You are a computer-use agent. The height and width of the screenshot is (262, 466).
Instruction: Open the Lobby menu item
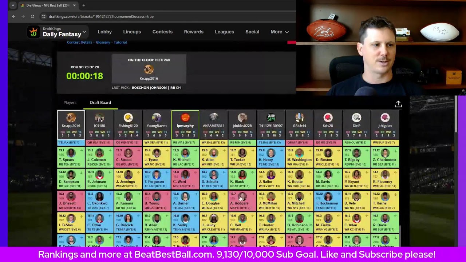click(x=105, y=32)
